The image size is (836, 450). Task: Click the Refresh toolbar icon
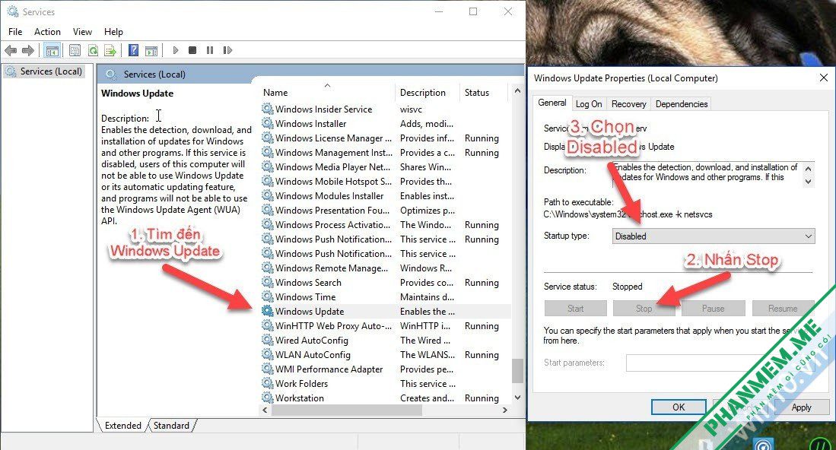click(x=93, y=51)
